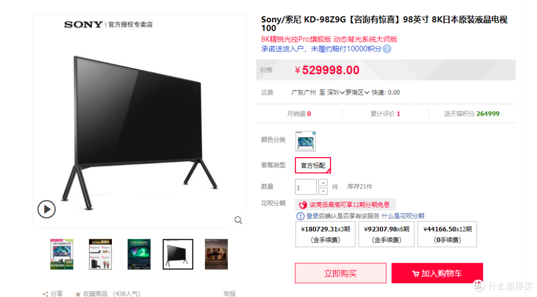Click the Huabei logo icon in installment banner

click(x=303, y=205)
